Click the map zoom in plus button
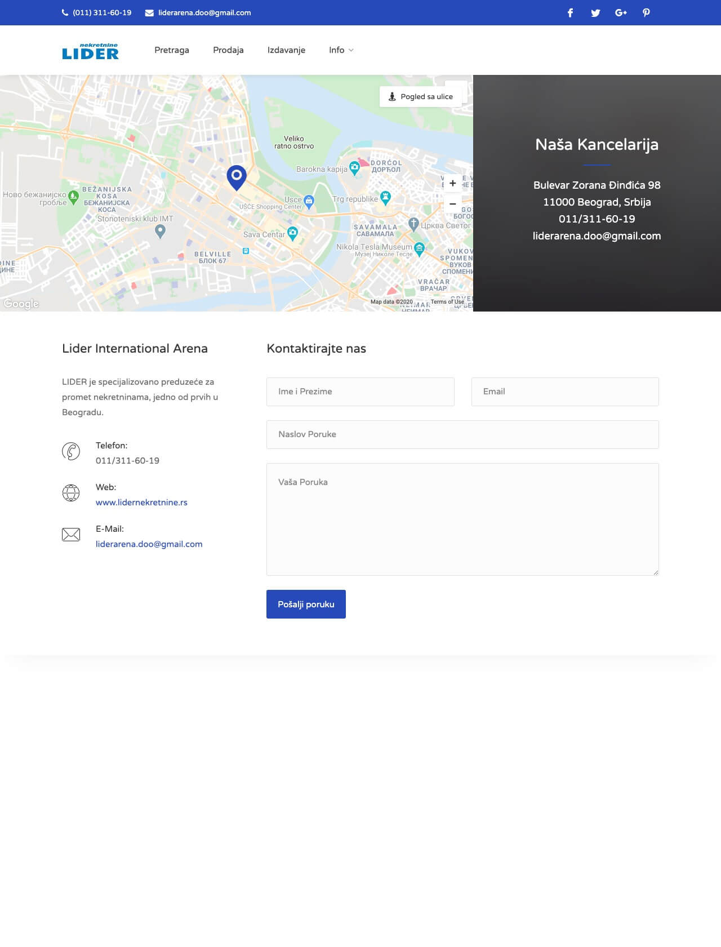Screen dimensions: 721x947 click(452, 183)
